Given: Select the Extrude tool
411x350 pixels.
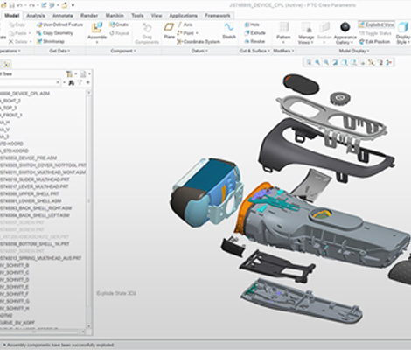Looking at the screenshot, I should 254,33.
